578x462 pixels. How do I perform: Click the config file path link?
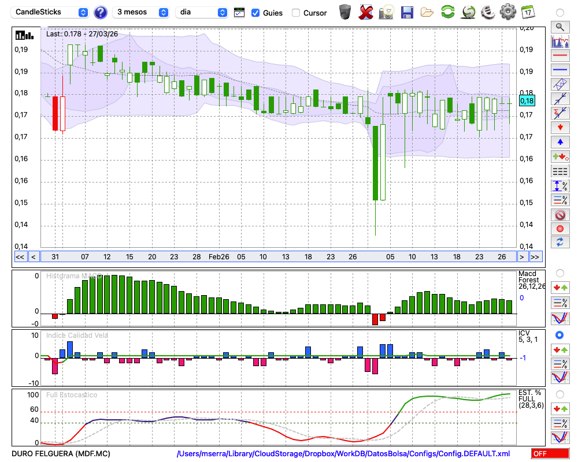pos(343,454)
